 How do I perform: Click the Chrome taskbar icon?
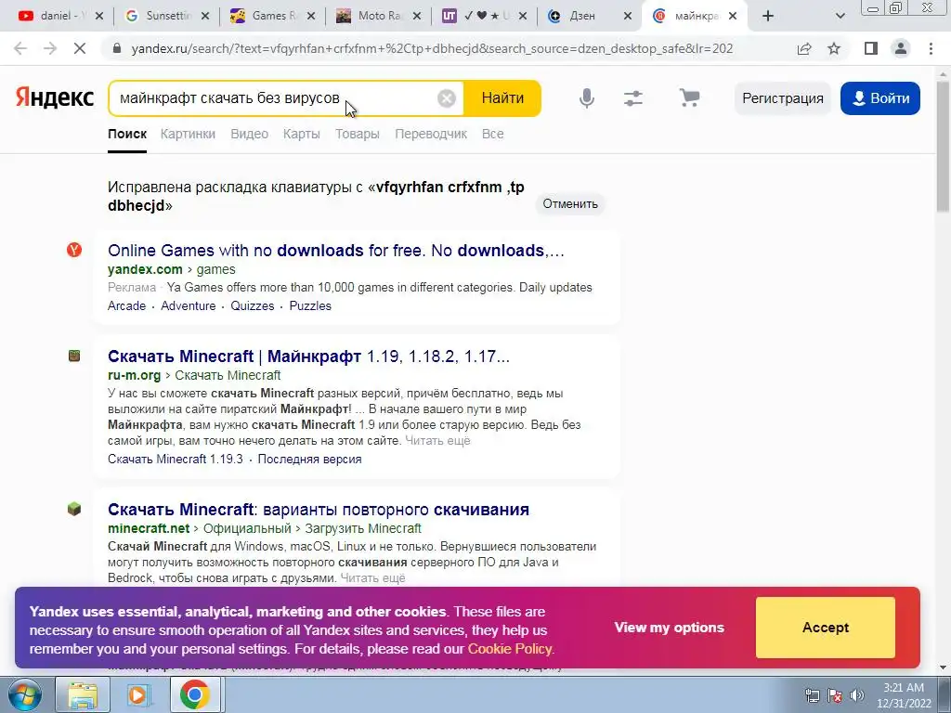(x=194, y=694)
